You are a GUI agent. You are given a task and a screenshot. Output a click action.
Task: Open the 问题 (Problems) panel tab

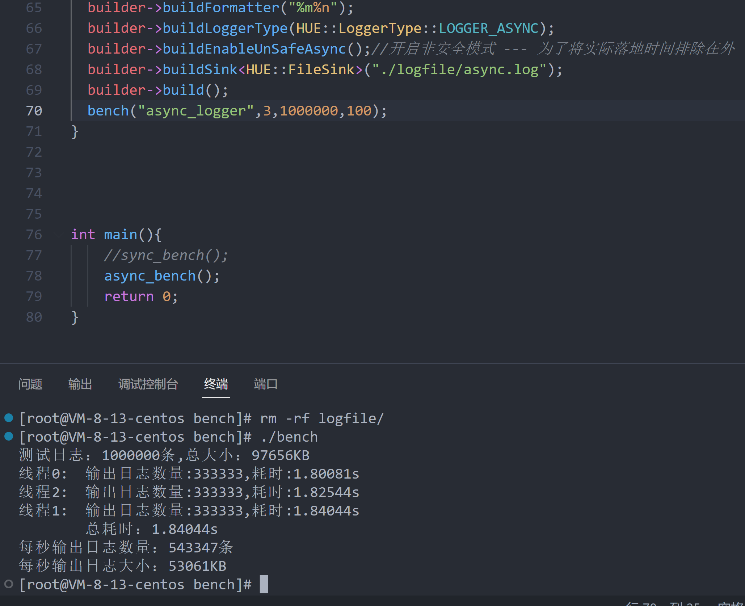(x=30, y=384)
